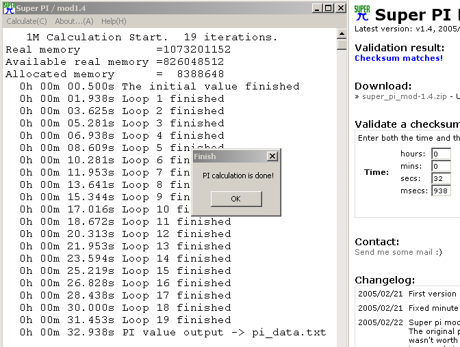Click the 'Changelog:' heading

385,280
